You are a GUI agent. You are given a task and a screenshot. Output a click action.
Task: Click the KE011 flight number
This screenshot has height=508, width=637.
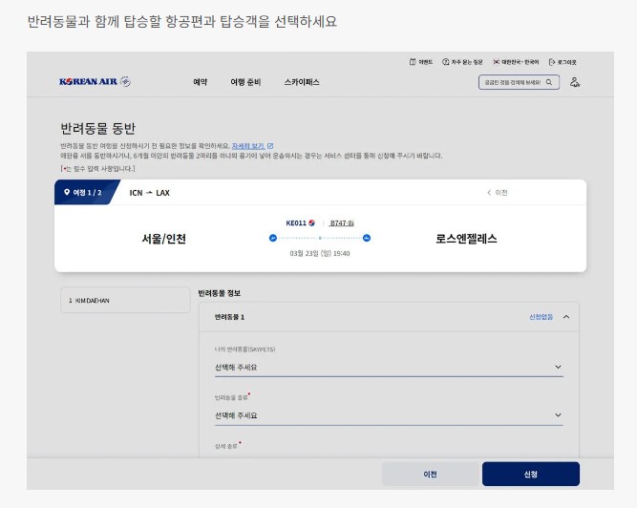click(296, 222)
